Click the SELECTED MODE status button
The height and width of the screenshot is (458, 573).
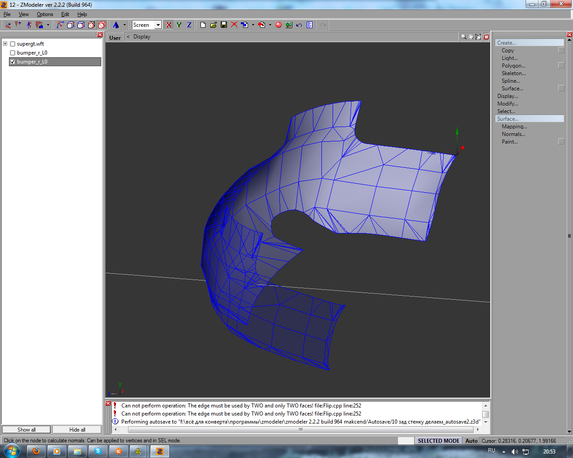point(438,441)
